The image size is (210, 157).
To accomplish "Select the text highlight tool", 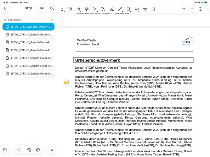I will [62, 9].
